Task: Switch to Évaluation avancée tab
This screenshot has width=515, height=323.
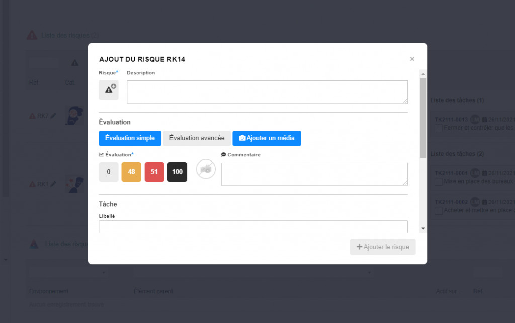Action: [197, 138]
